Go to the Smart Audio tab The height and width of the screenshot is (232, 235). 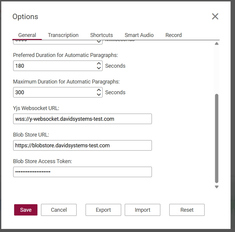[x=139, y=35]
